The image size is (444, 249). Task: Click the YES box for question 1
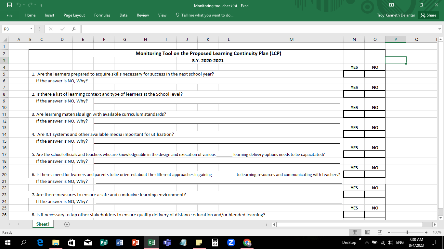tap(354, 74)
